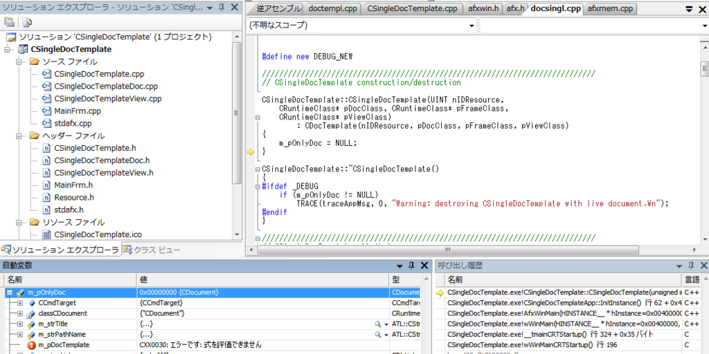Screen dimensions: 709x354
Task: Collapse the ~CSingleDocTemplate destructor outline block
Action: pyautogui.click(x=258, y=169)
